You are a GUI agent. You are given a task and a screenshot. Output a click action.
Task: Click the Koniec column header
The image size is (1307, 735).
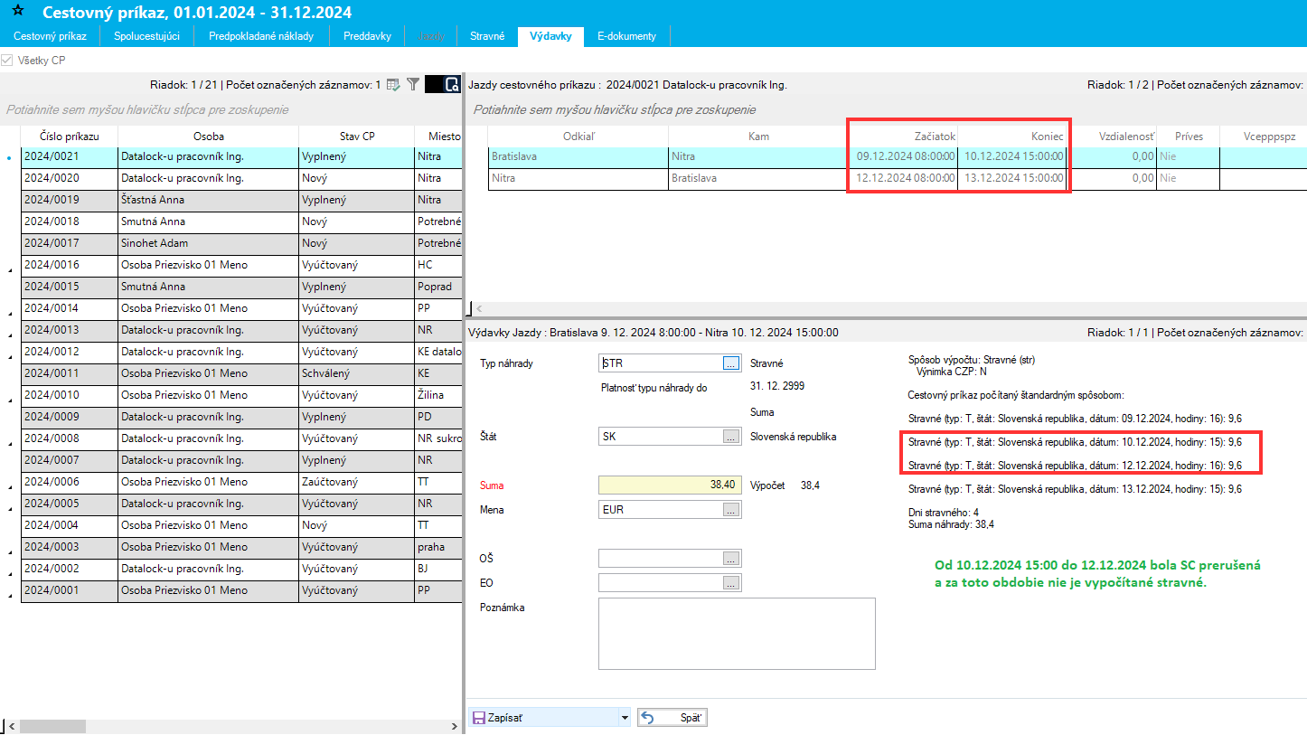point(1012,137)
